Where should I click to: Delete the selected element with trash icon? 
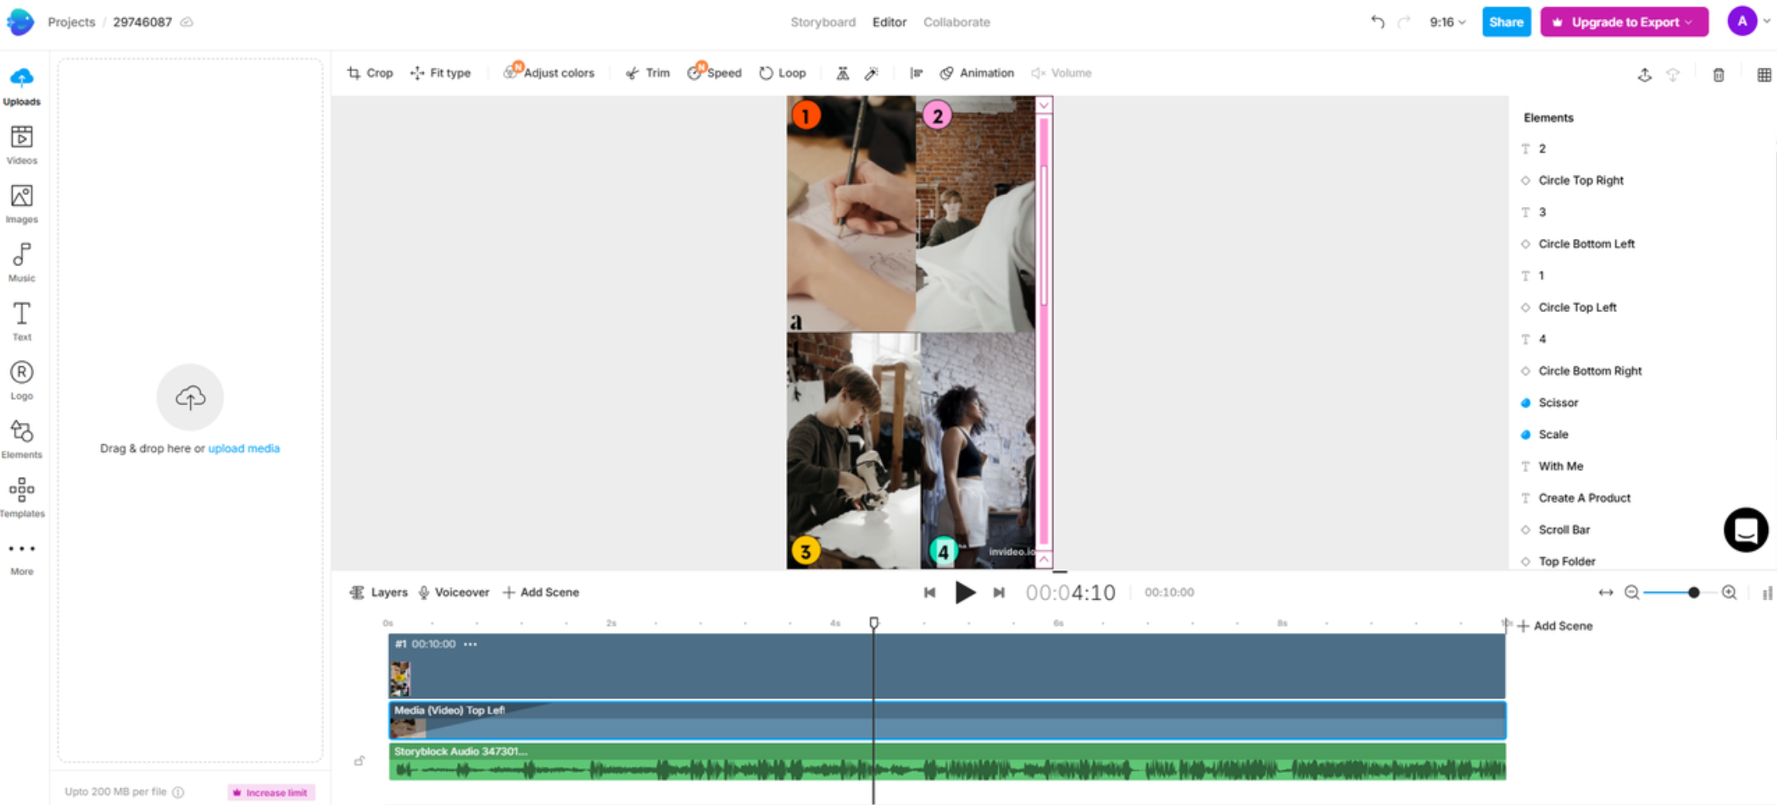(1719, 75)
